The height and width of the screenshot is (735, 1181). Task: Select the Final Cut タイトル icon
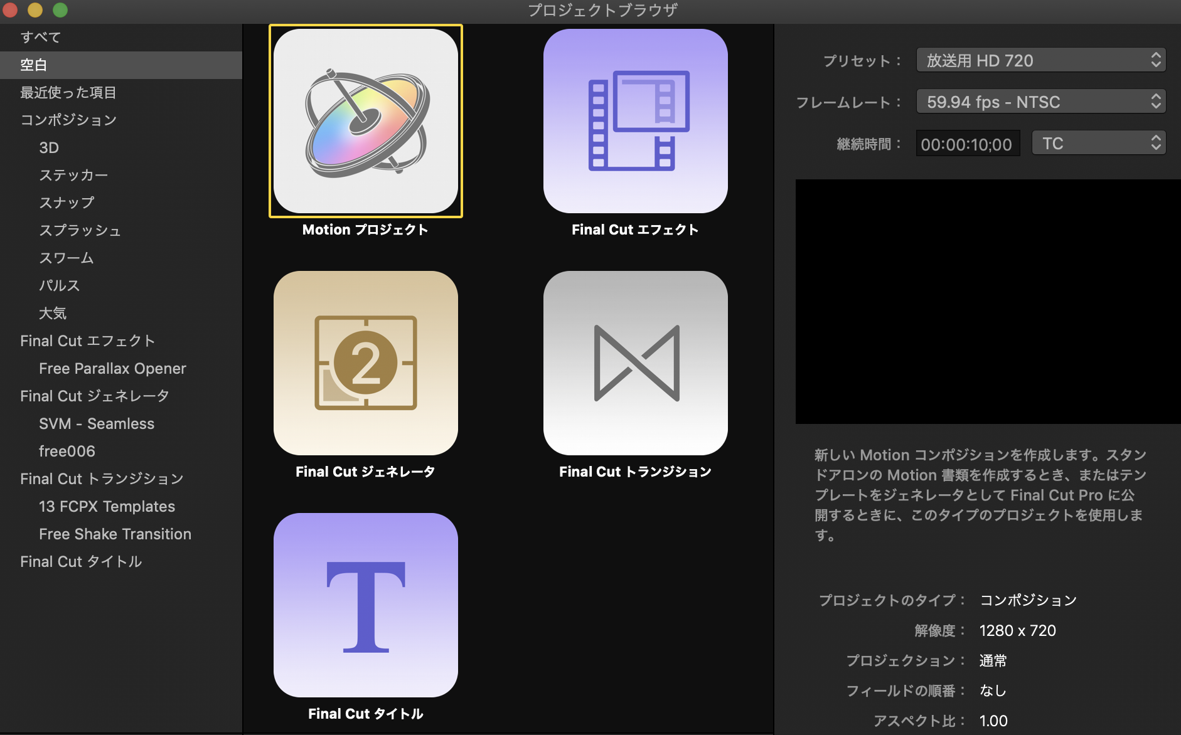366,605
